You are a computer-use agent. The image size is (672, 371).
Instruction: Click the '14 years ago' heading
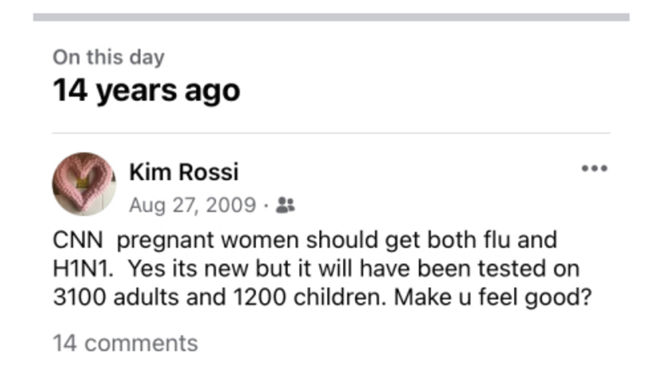[146, 91]
